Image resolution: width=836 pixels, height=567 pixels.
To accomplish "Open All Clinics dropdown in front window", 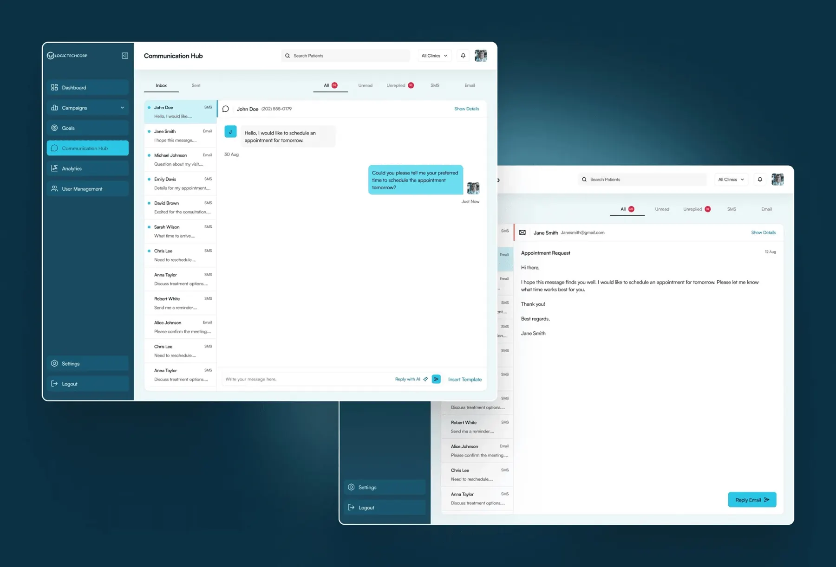I will click(x=434, y=56).
